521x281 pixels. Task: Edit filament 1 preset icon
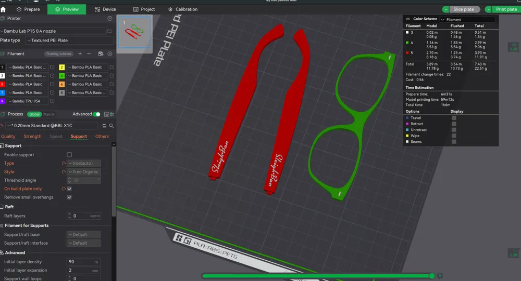(x=52, y=68)
